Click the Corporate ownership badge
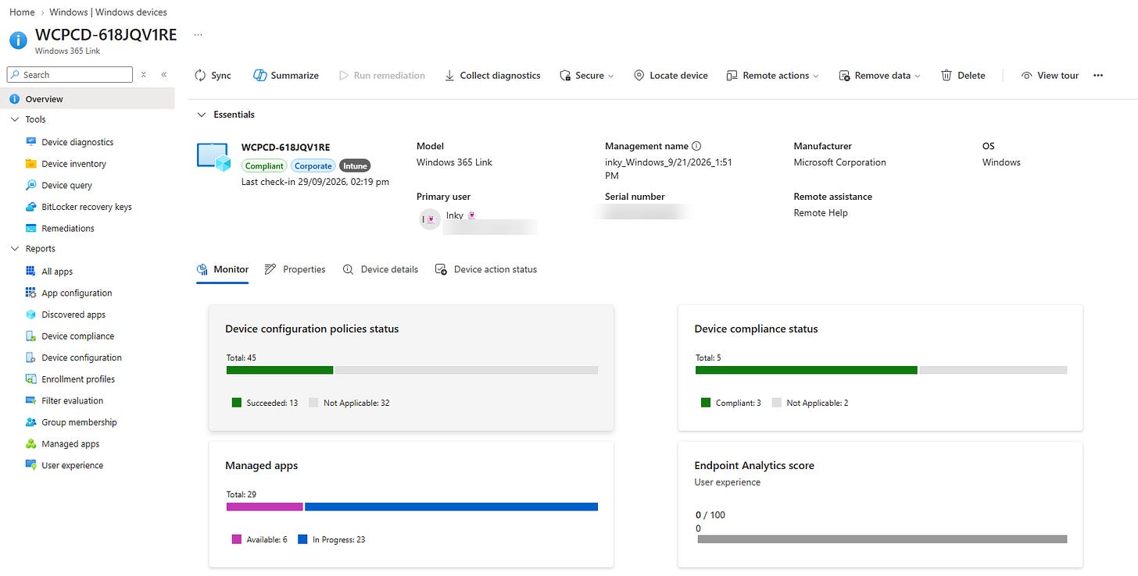 click(x=313, y=166)
